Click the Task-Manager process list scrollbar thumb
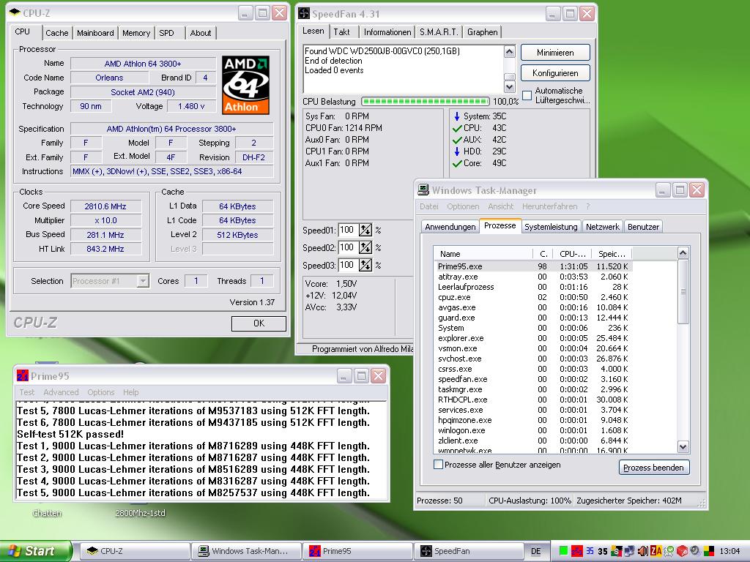This screenshot has width=750, height=562. click(683, 291)
